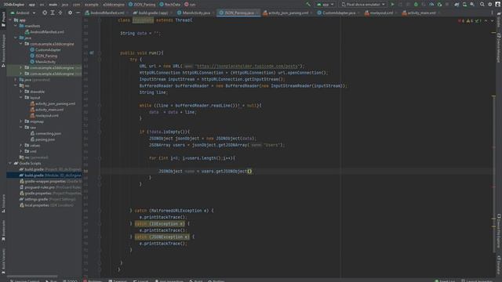Open Structure side tool window
This screenshot has height=282, width=502.
(3, 204)
